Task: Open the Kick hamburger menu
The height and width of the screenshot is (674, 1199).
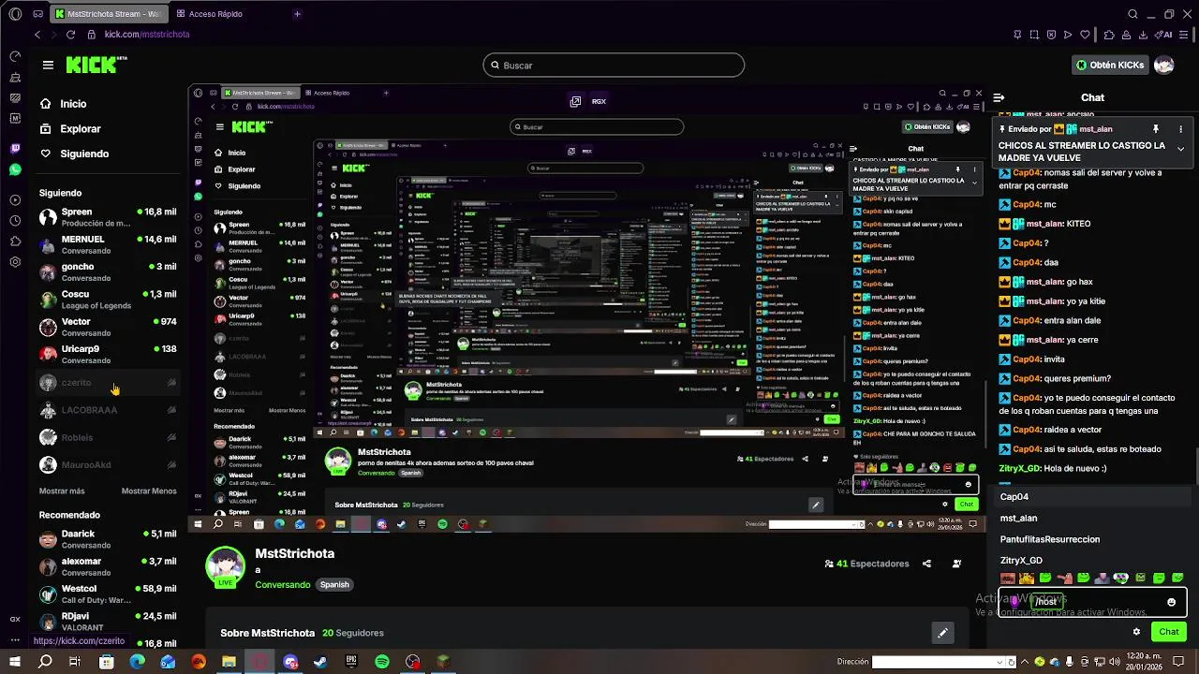Action: point(48,65)
